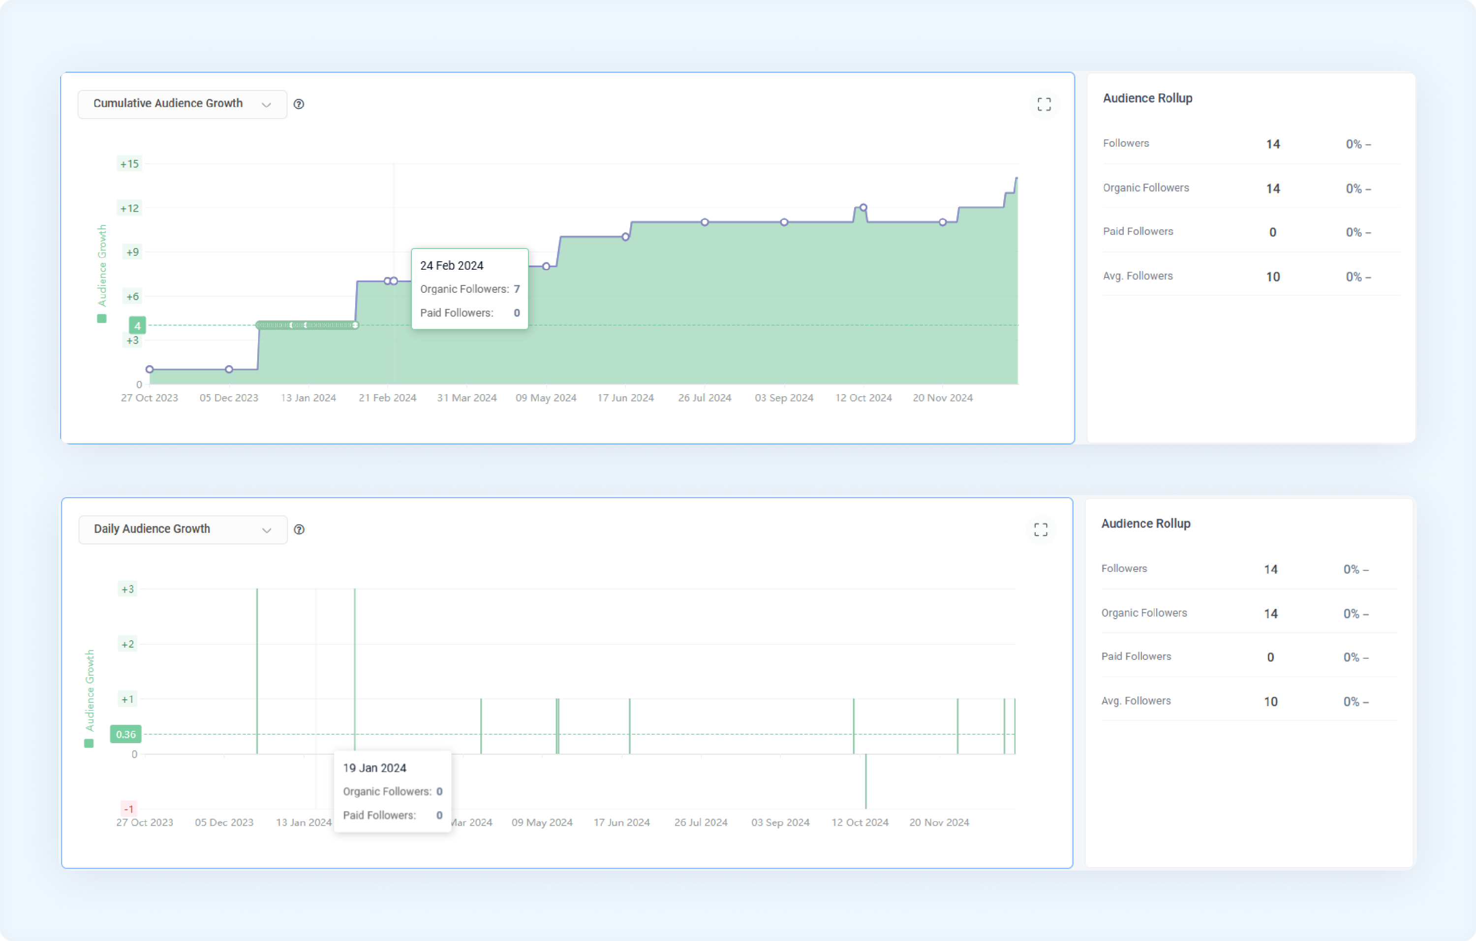This screenshot has width=1476, height=941.
Task: Click 'Paid Followers' label in the lower rollup
Action: (x=1136, y=657)
